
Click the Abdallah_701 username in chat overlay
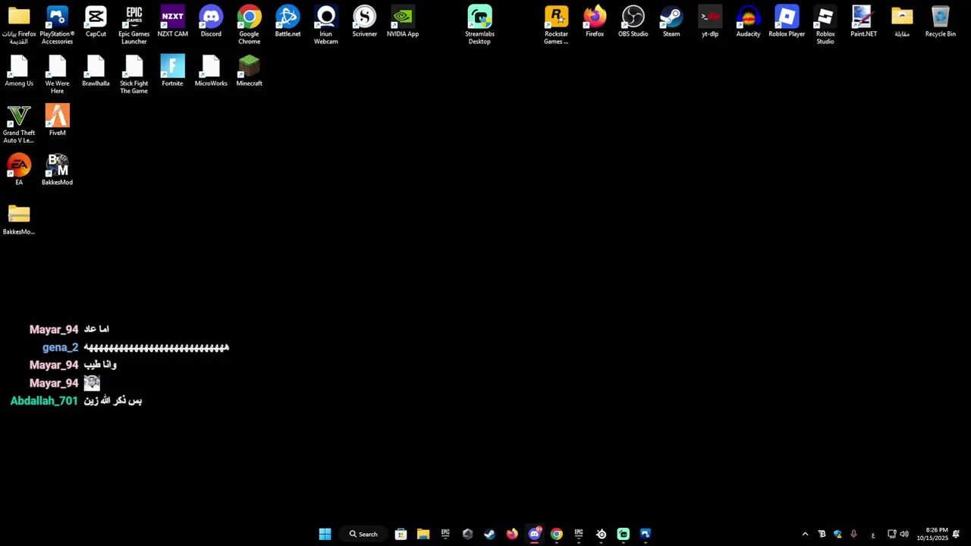click(44, 400)
